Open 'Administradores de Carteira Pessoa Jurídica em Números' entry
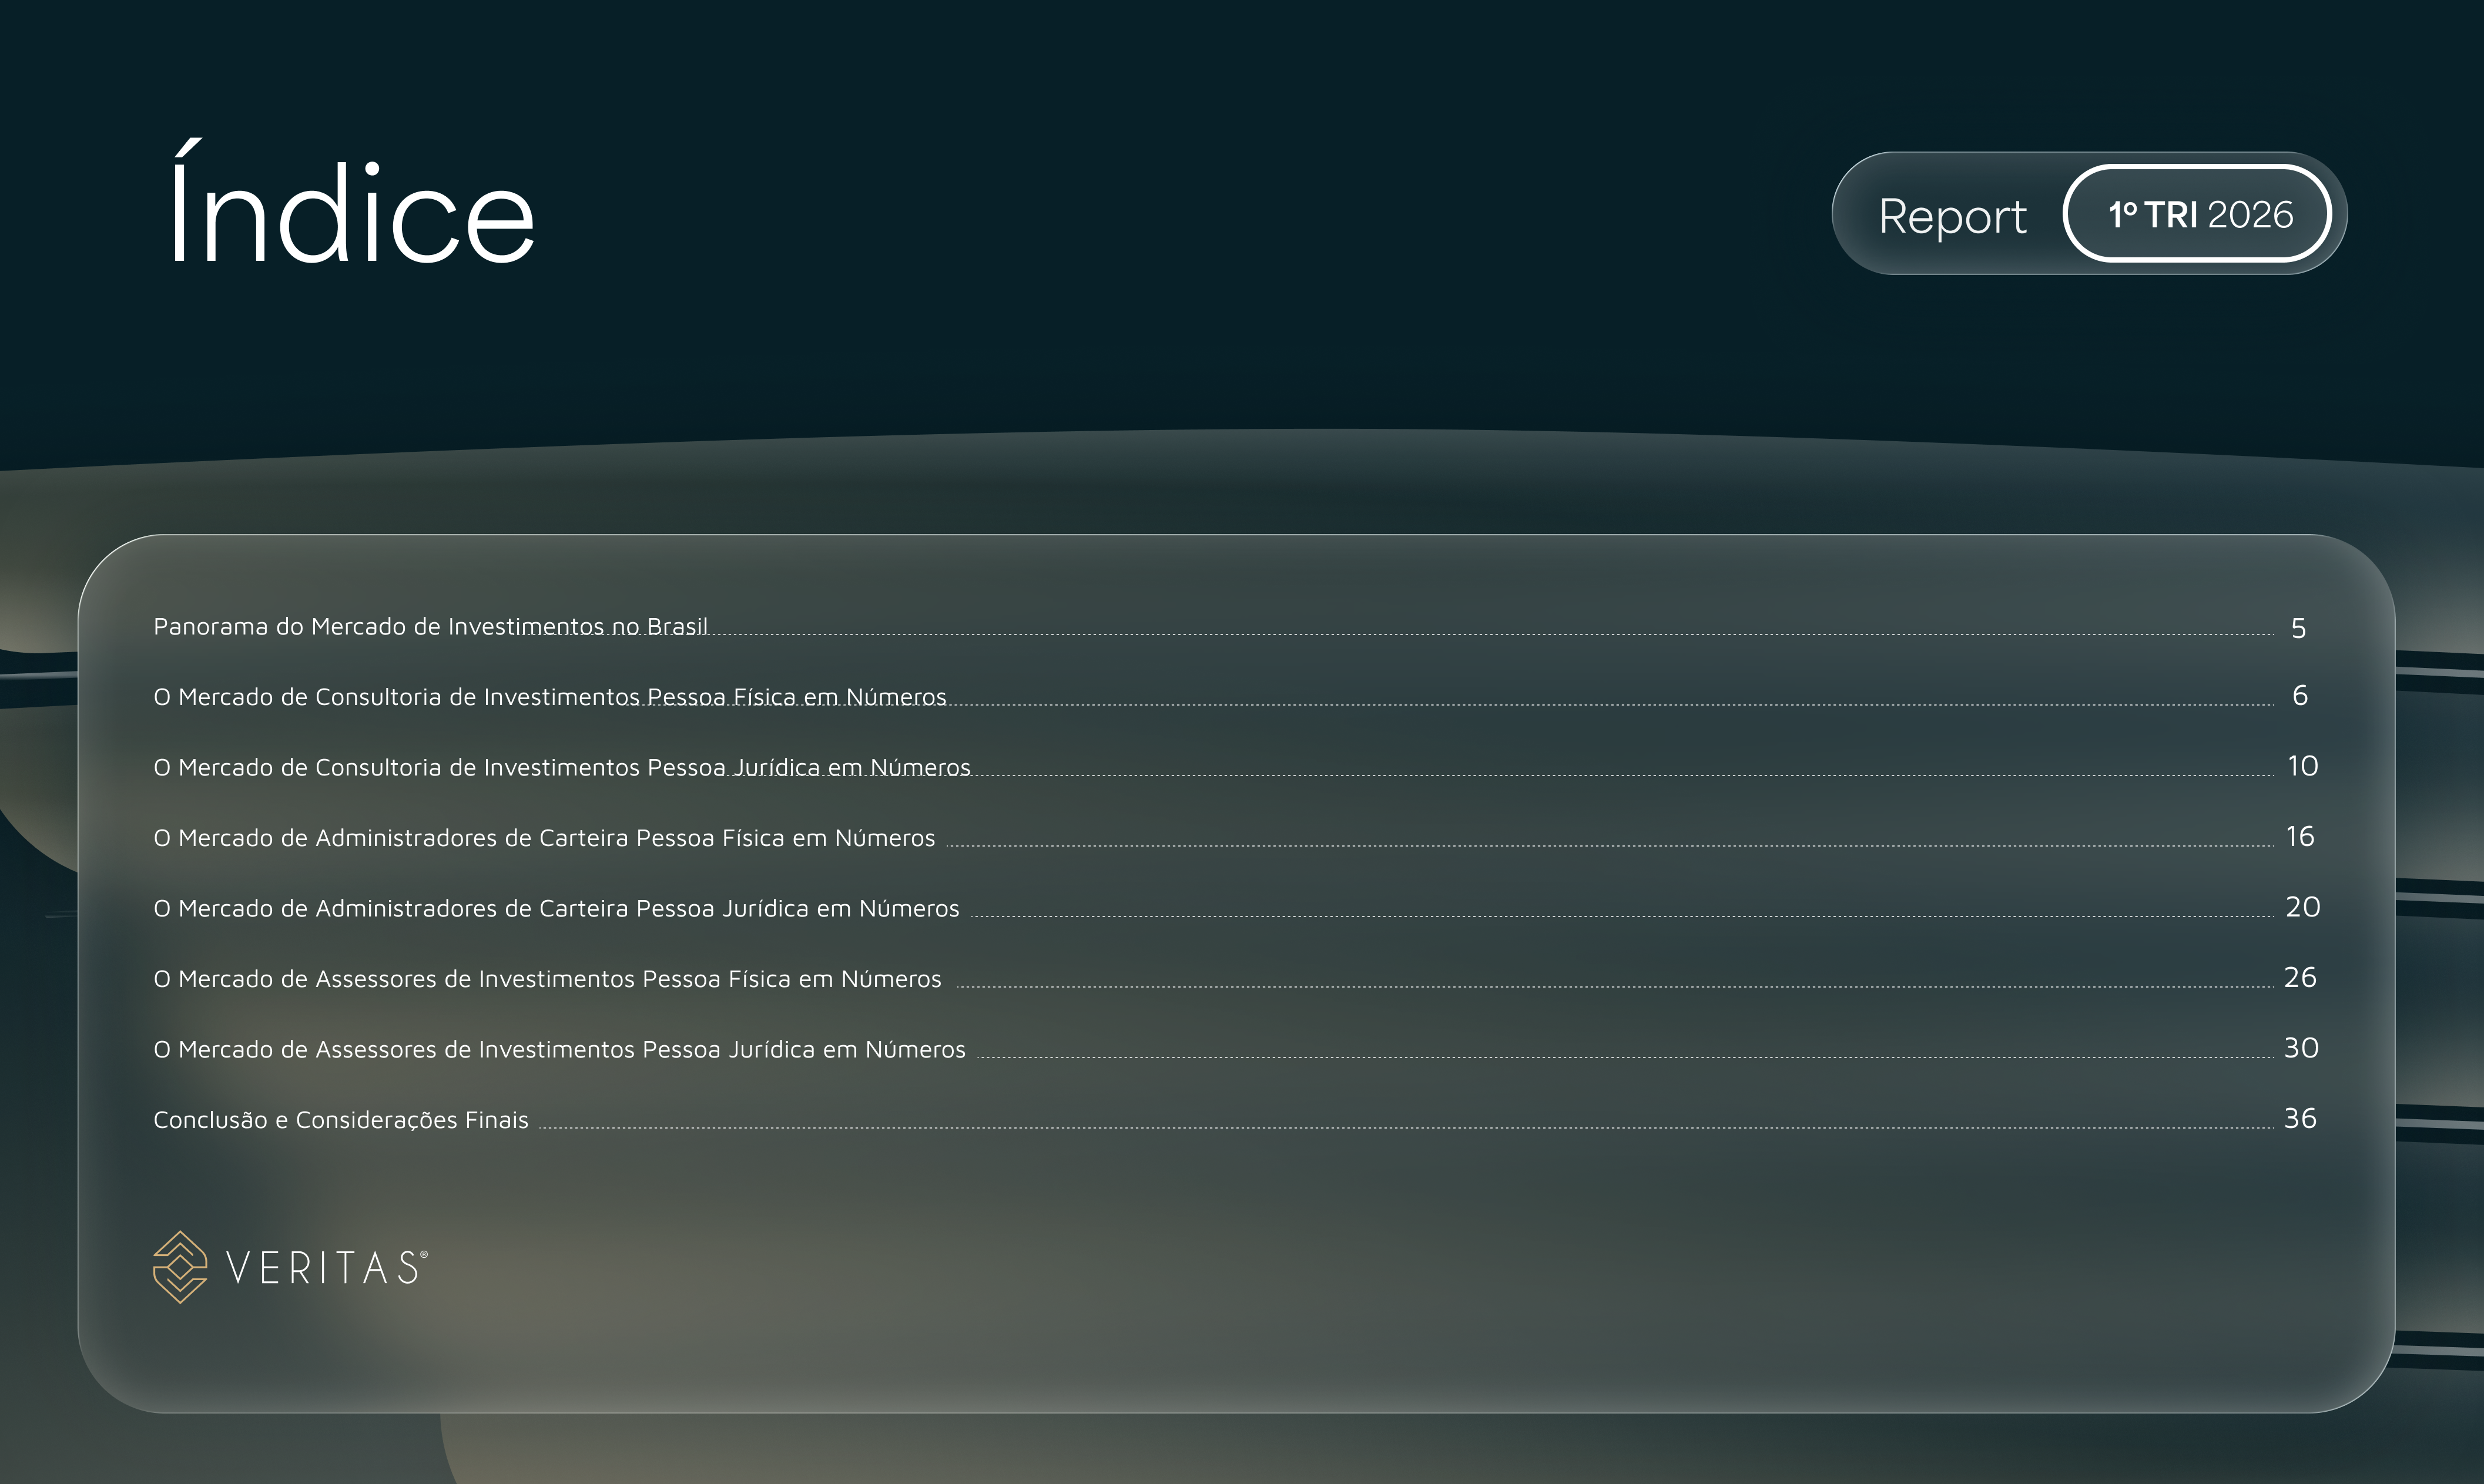 (556, 908)
